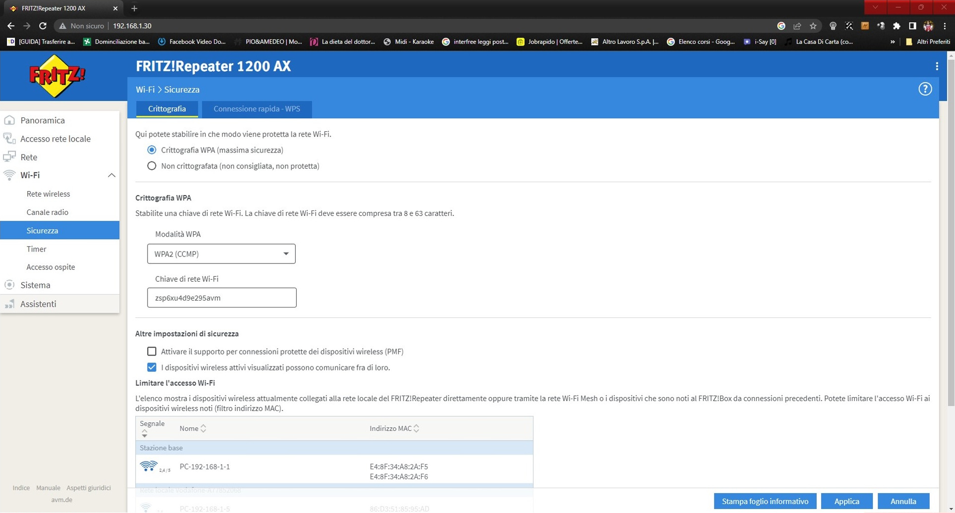Viewport: 955px width, 513px height.
Task: Open La Casa Di Carta bookmark
Action: (x=819, y=42)
